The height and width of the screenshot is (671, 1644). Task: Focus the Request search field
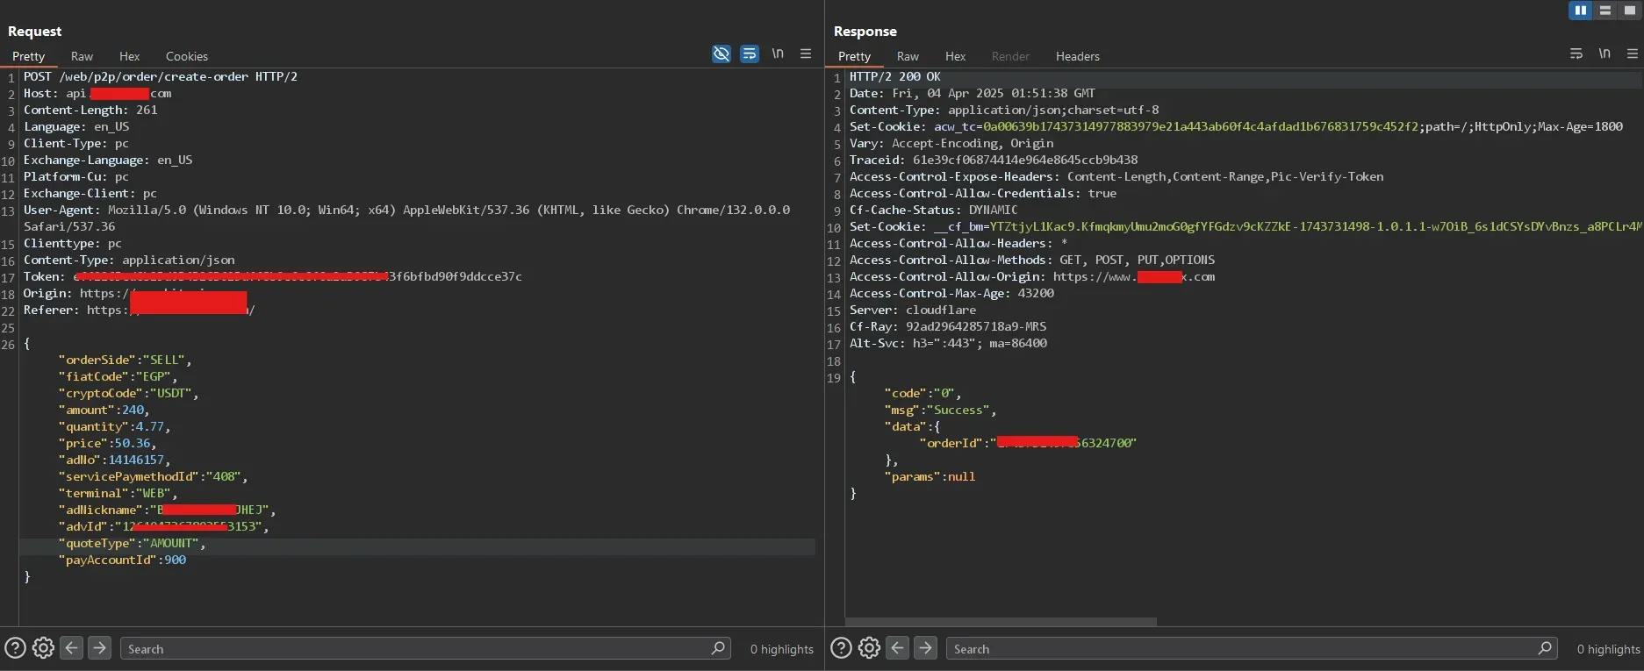(x=425, y=648)
